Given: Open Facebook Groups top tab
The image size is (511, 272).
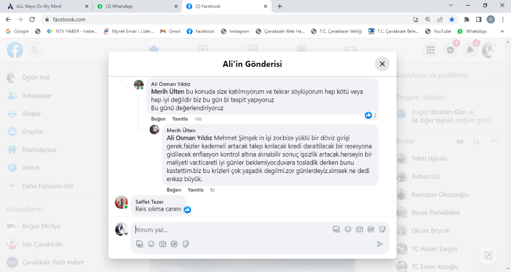Looking at the screenshot, I should point(301,49).
